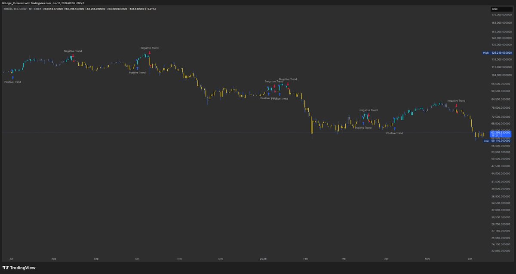Image resolution: width=516 pixels, height=274 pixels.
Task: Click the 151,000.000000 price axis label
Action: point(501,32)
